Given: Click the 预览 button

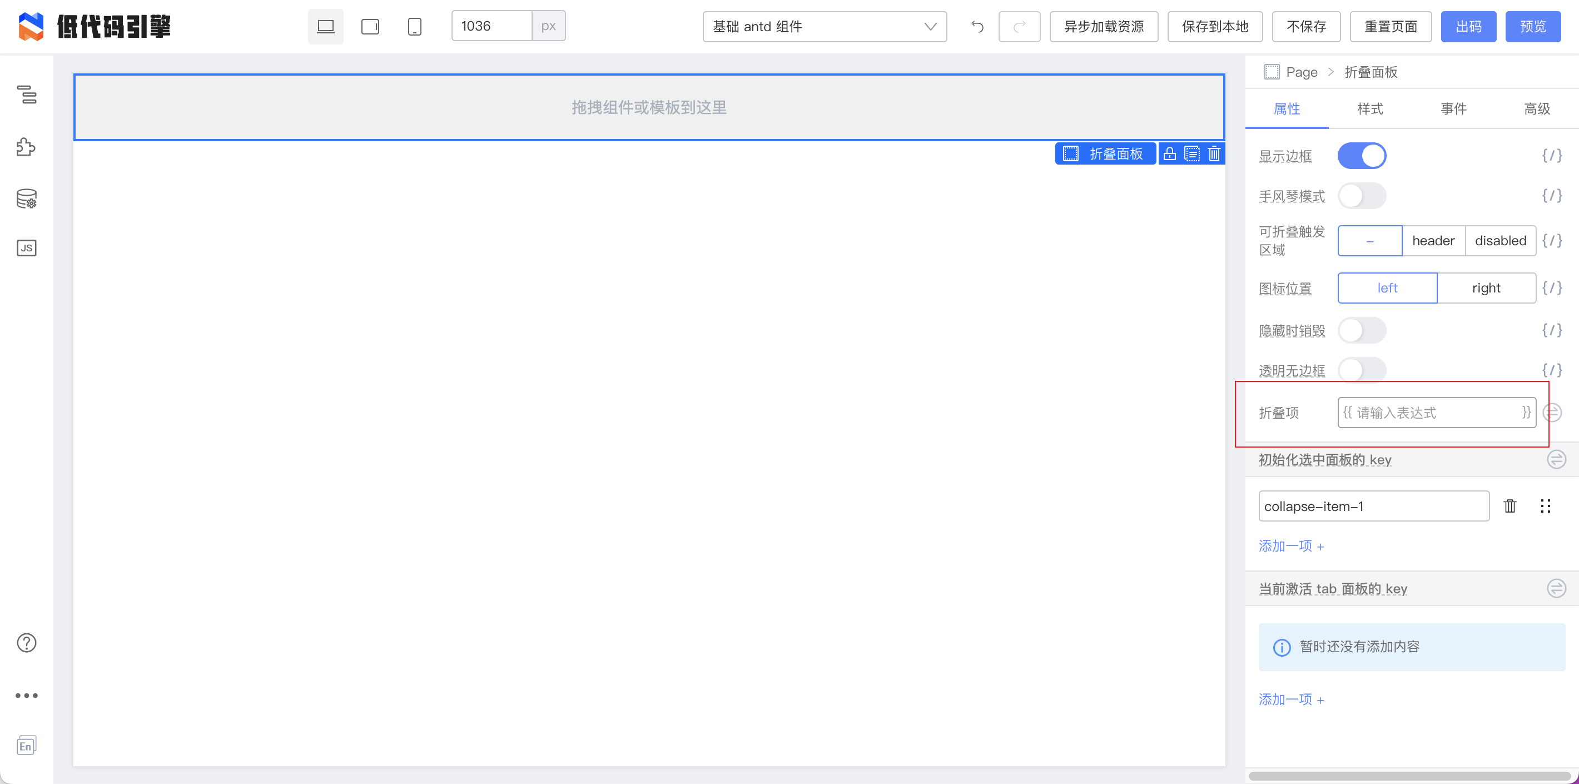Looking at the screenshot, I should (x=1533, y=26).
